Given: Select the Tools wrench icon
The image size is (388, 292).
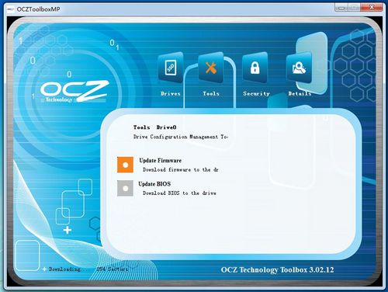Looking at the screenshot, I should tap(211, 68).
